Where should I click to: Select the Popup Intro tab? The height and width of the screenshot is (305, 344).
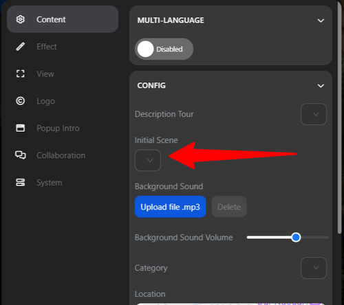[x=63, y=128]
